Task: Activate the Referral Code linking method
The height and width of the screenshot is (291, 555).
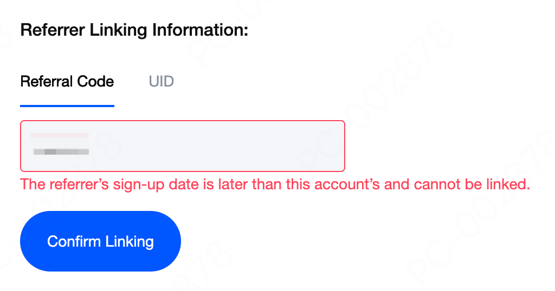Action: click(67, 82)
